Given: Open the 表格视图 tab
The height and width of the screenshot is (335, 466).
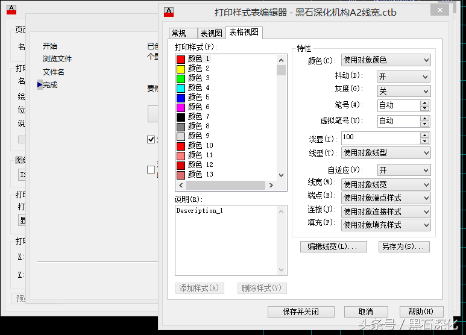Looking at the screenshot, I should [x=244, y=32].
